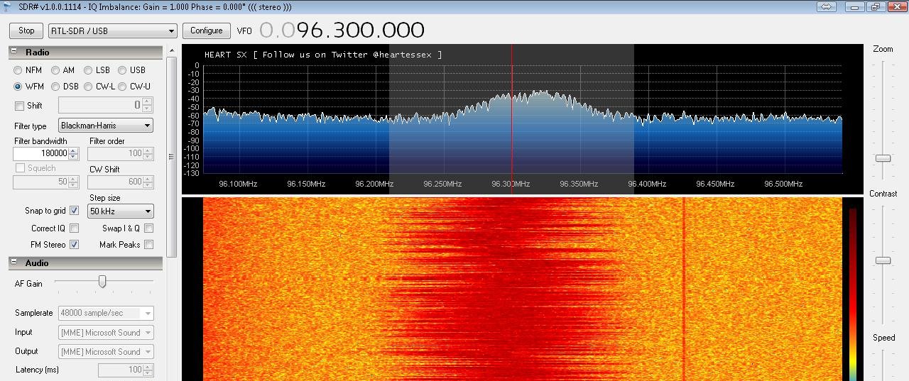This screenshot has width=909, height=381.
Task: Click the VFO frequency display 96.300.000
Action: point(342,30)
